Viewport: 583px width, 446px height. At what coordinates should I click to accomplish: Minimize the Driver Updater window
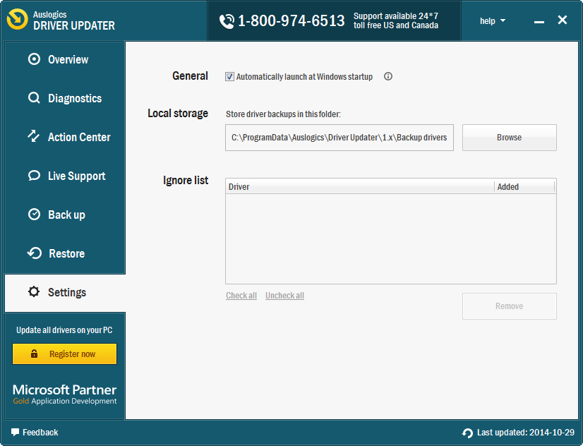coord(539,22)
